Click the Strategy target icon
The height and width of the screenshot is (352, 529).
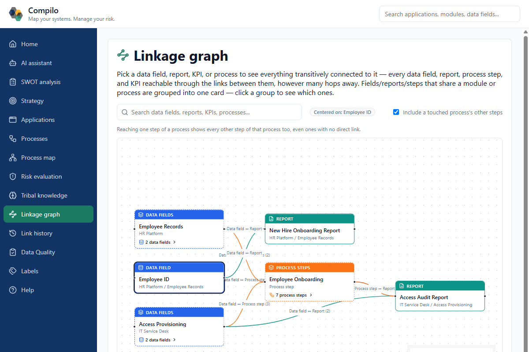click(x=13, y=101)
